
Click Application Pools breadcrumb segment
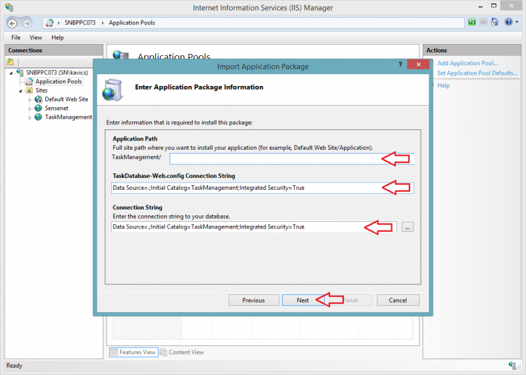pyautogui.click(x=132, y=23)
